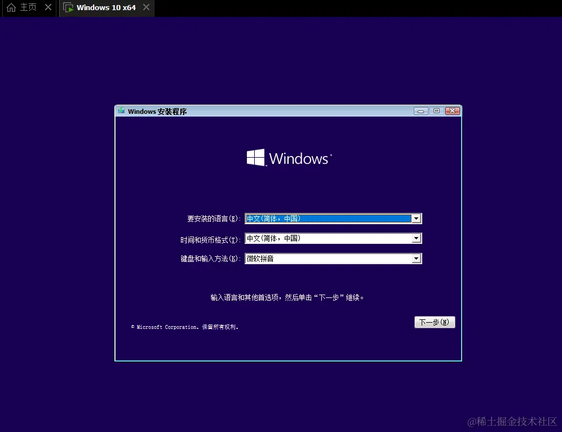Open the keyboard input method dropdown arrow
Screen dimensions: 562x432
[x=416, y=259]
